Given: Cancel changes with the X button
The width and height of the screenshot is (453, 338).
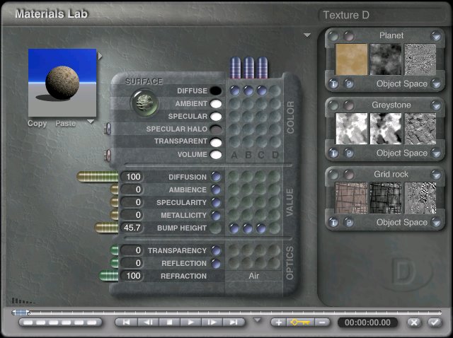Looking at the screenshot, I should [413, 322].
